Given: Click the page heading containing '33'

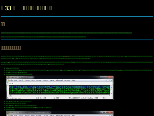Looking at the screenshot, I should coord(27,8).
